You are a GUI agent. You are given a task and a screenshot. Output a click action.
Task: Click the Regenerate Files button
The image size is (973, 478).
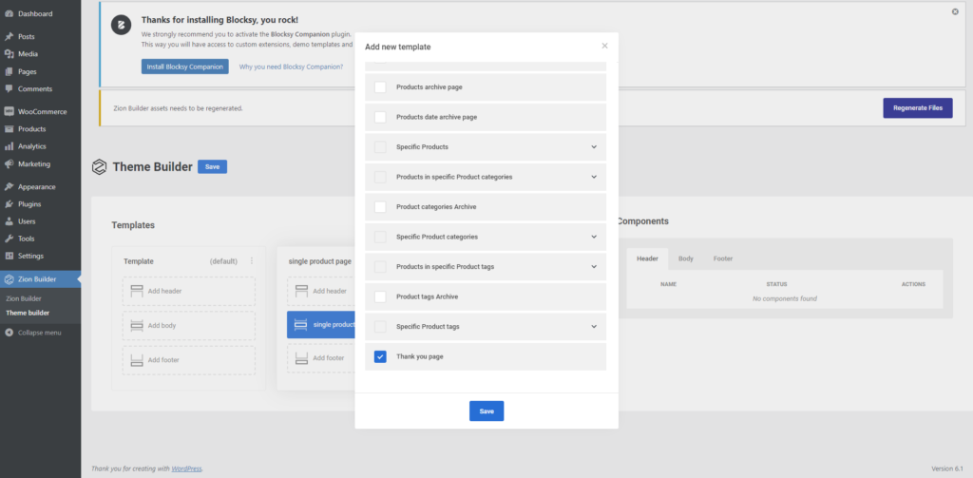(918, 108)
